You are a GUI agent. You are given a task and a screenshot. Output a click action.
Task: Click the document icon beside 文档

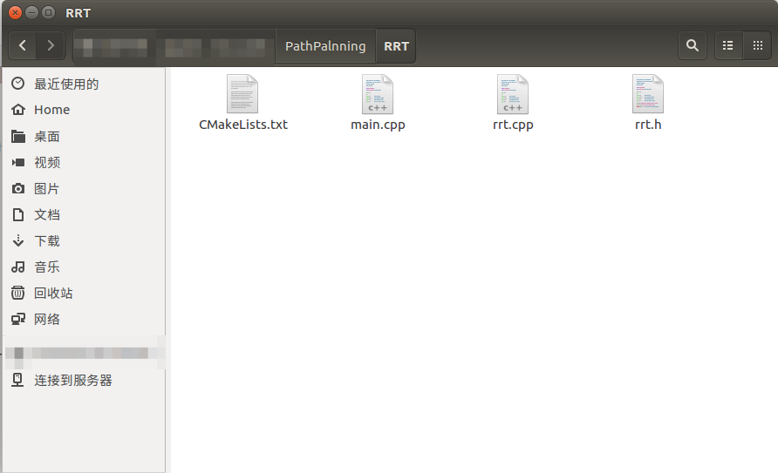(18, 214)
